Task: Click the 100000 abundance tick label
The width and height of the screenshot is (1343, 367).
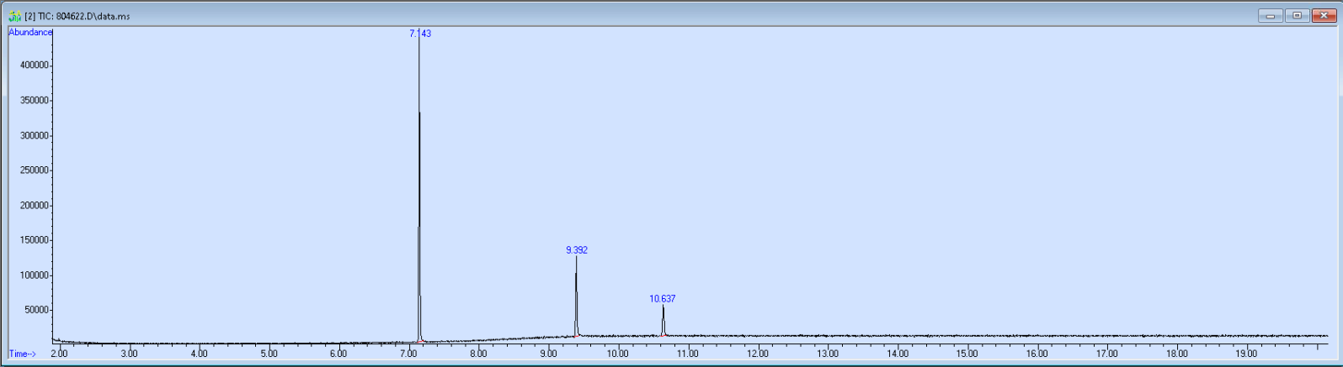Action: tap(34, 275)
